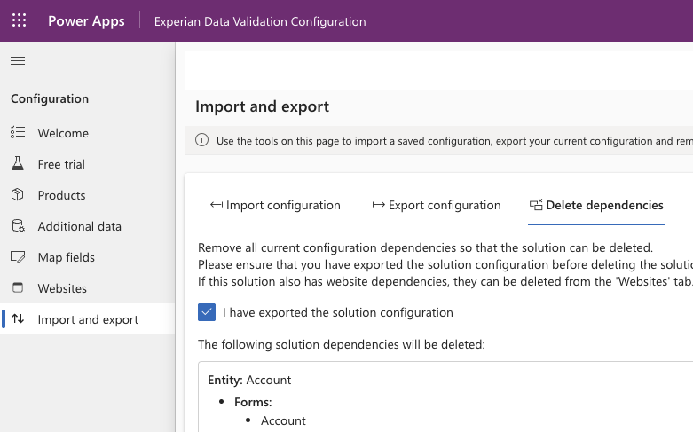Select the Delete dependencies tab

[596, 205]
